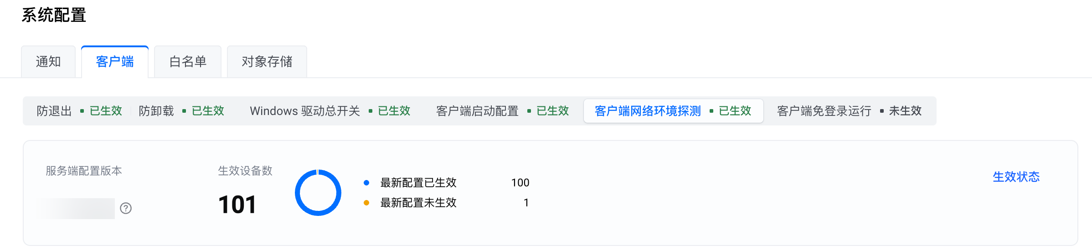
Task: Select 客户端启动配置 sub-tab
Action: pos(502,111)
